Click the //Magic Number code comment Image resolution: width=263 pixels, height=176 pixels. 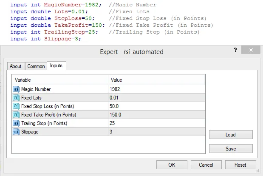point(133,5)
